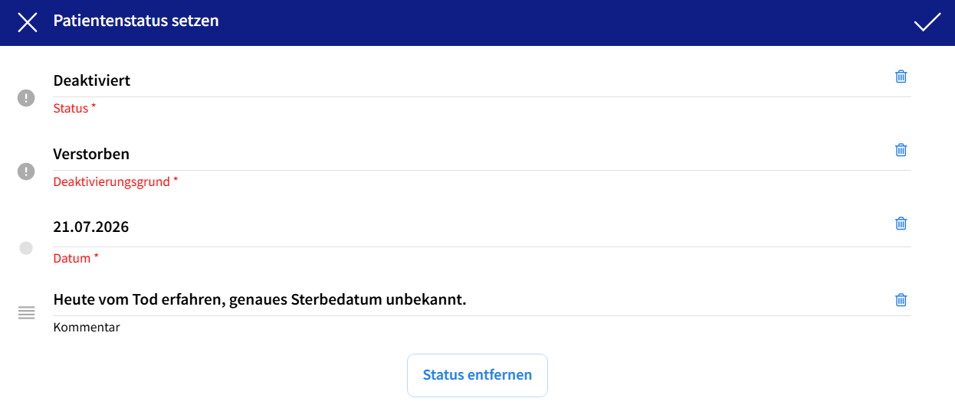Viewport: 955px width, 408px height.
Task: Click the red Status * label
Action: (x=75, y=109)
